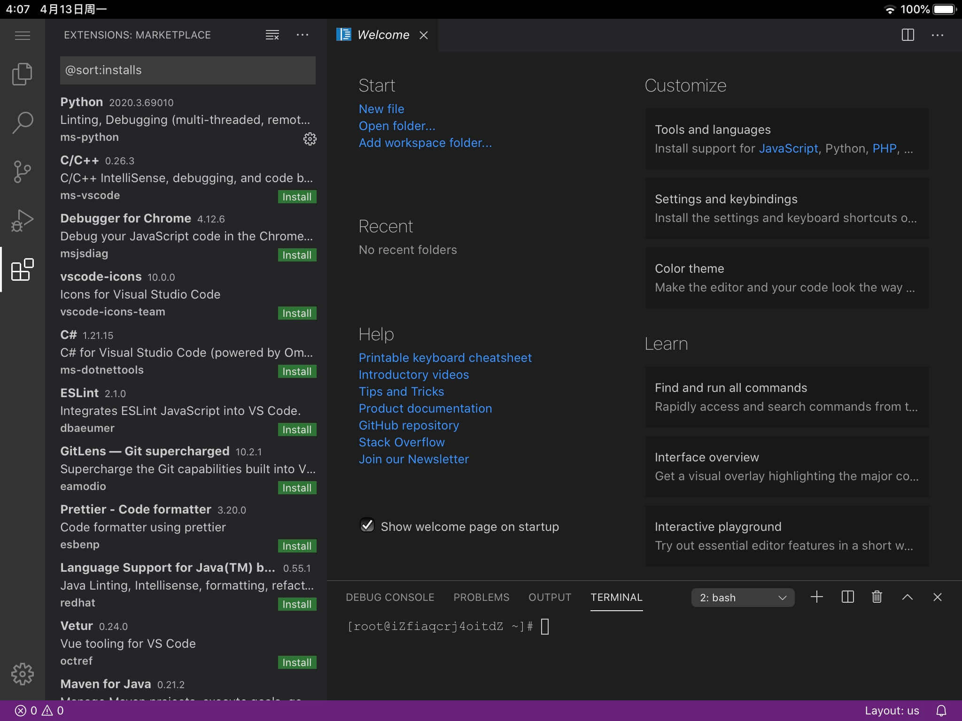Open the Manage gear in activity bar
The image size is (962, 721).
coord(22,674)
